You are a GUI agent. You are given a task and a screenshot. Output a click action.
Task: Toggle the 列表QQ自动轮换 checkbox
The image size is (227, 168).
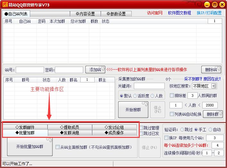172,114
